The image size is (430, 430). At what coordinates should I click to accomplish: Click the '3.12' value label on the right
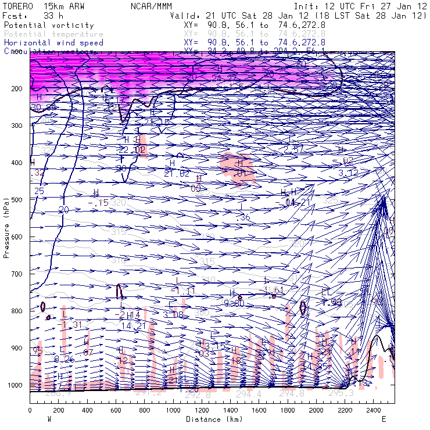pyautogui.click(x=348, y=173)
